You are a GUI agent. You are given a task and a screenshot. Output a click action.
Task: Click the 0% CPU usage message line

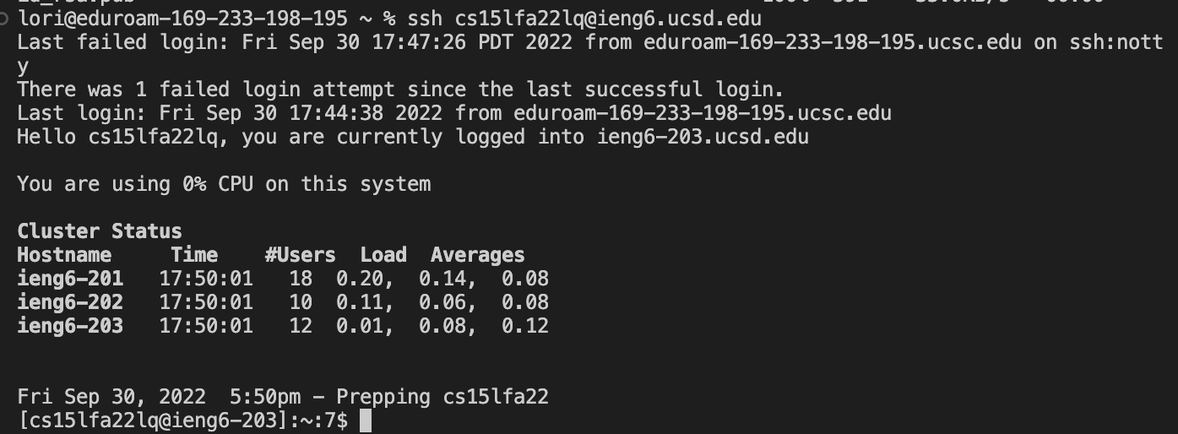click(224, 184)
